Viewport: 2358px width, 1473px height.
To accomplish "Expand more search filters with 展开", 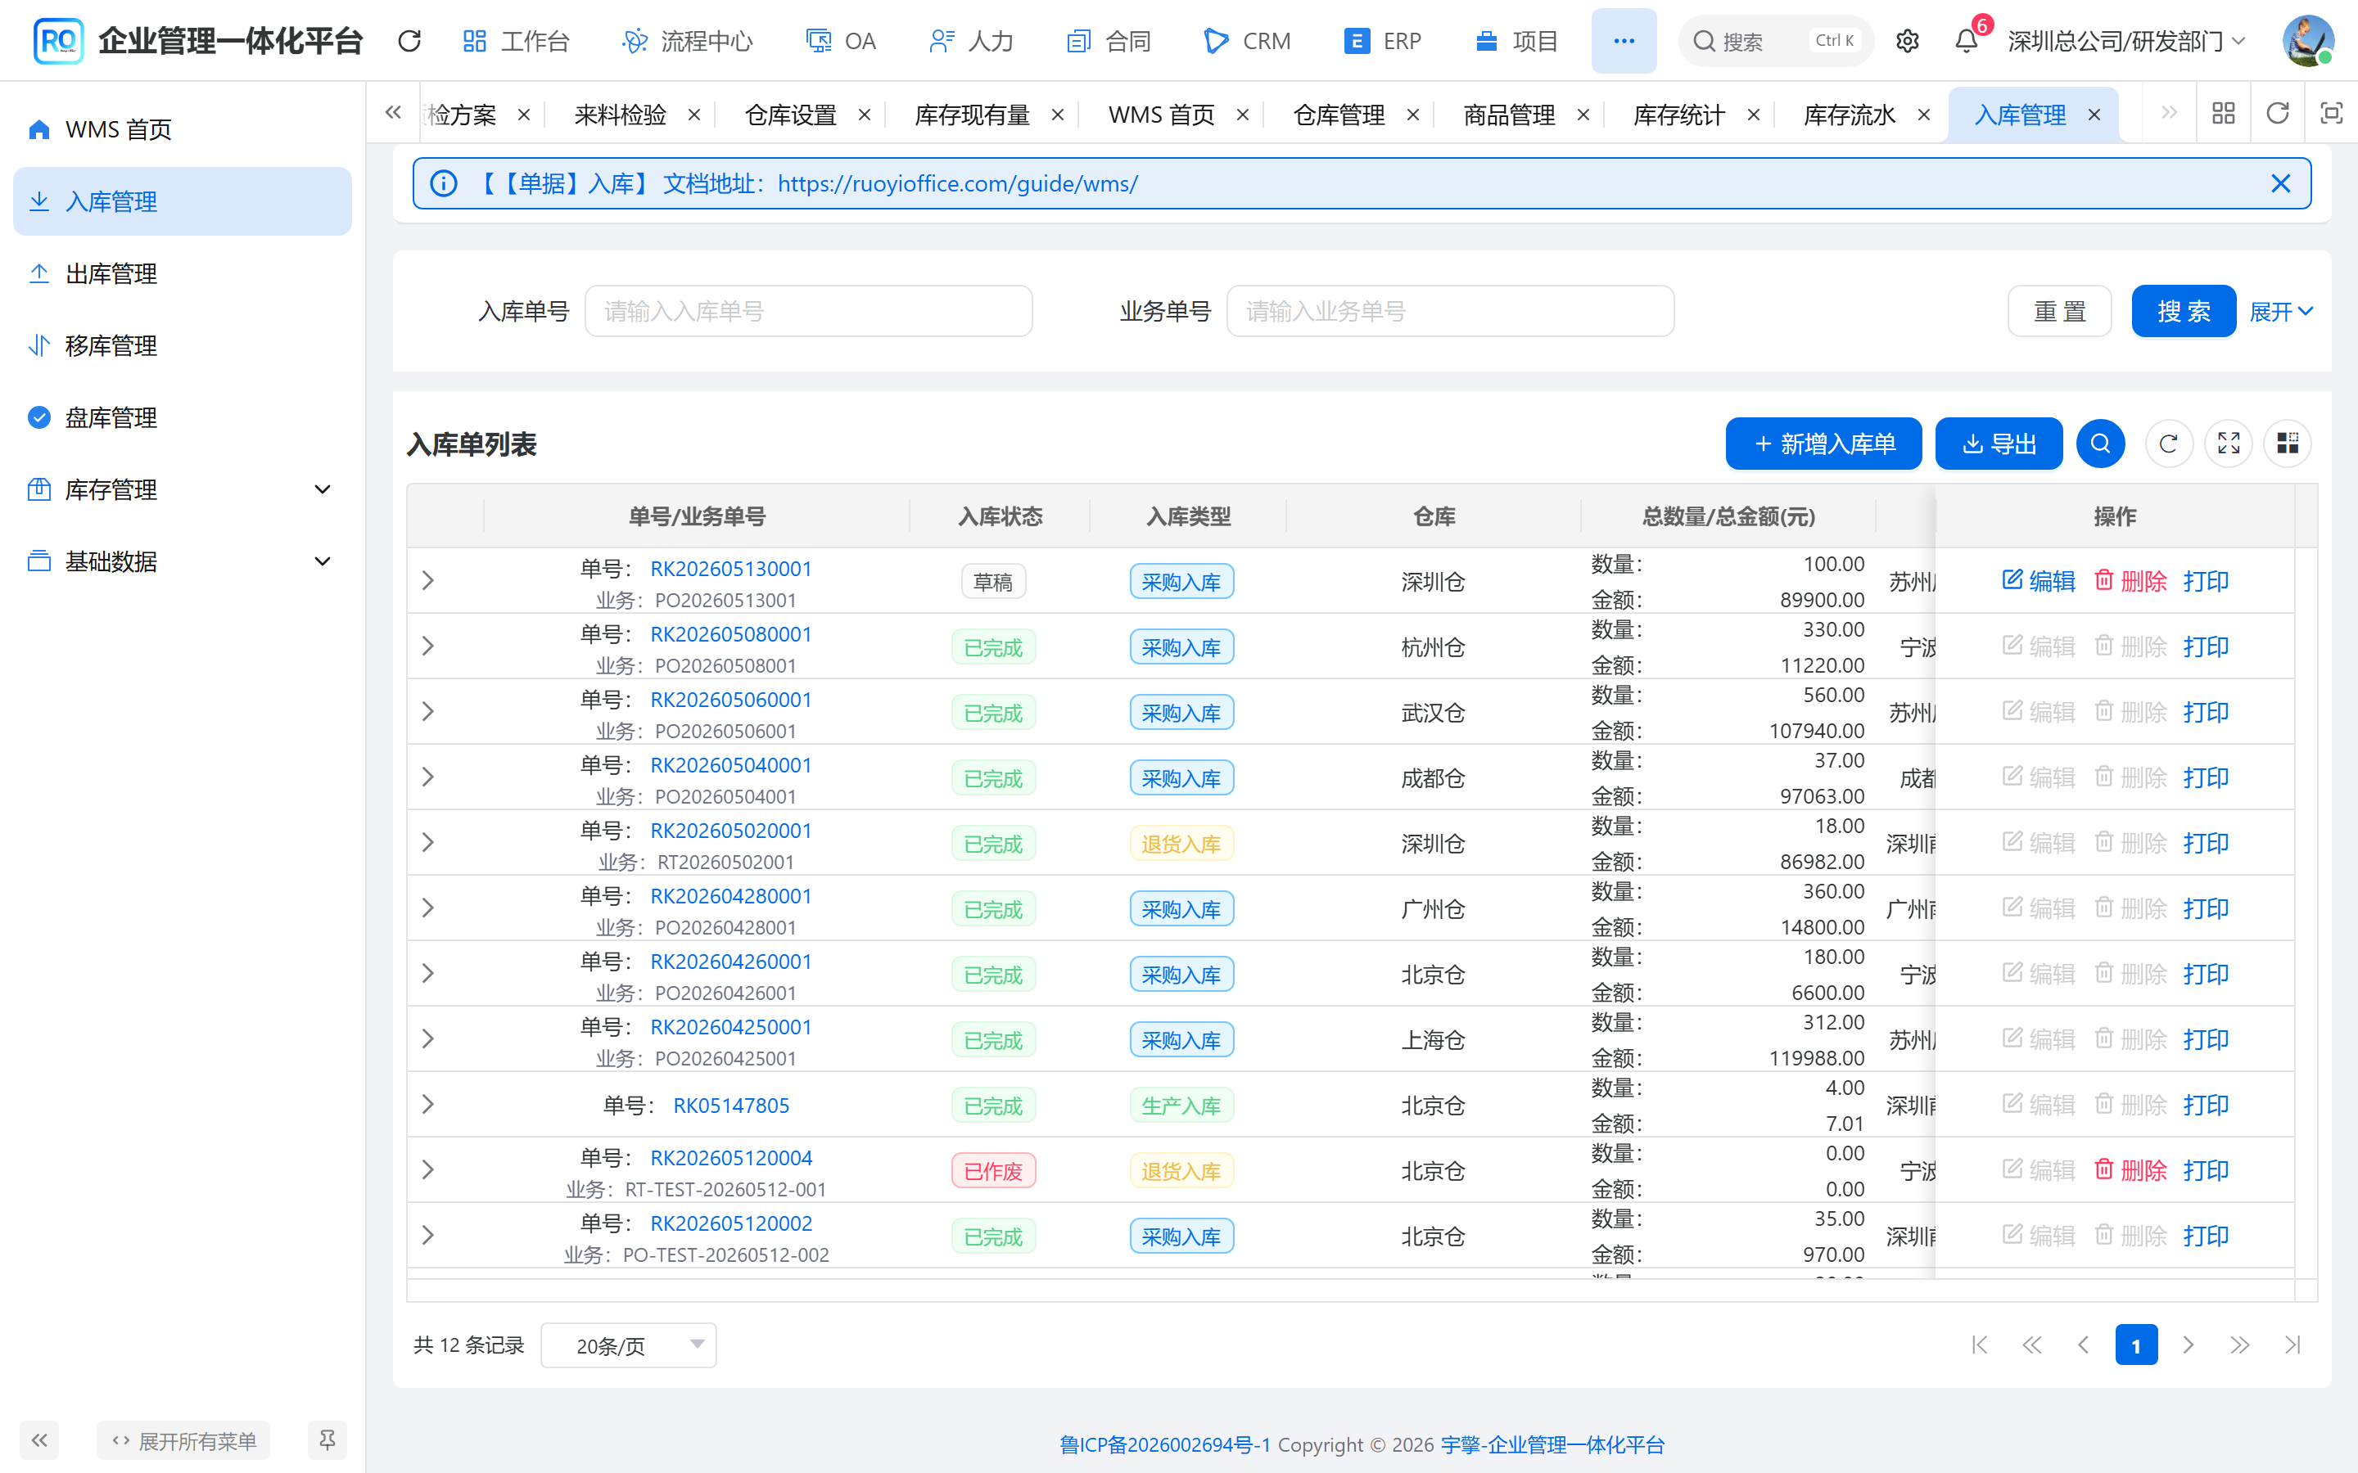I will pos(2280,312).
